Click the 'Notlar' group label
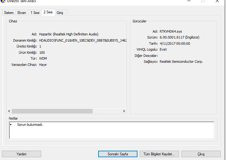 (13, 118)
